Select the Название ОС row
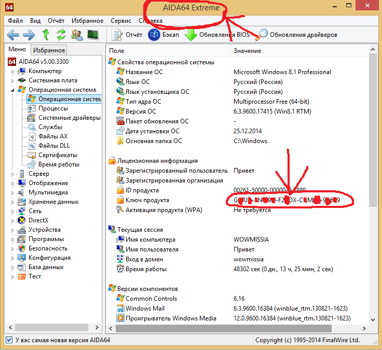 [x=237, y=72]
